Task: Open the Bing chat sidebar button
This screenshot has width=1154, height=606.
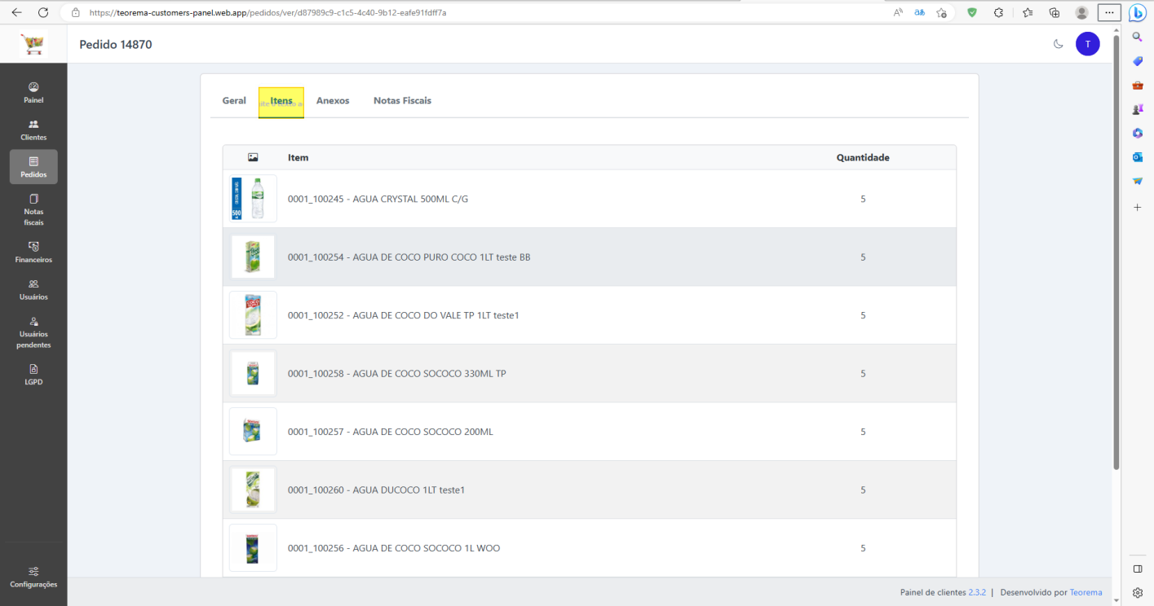Action: (1138, 12)
